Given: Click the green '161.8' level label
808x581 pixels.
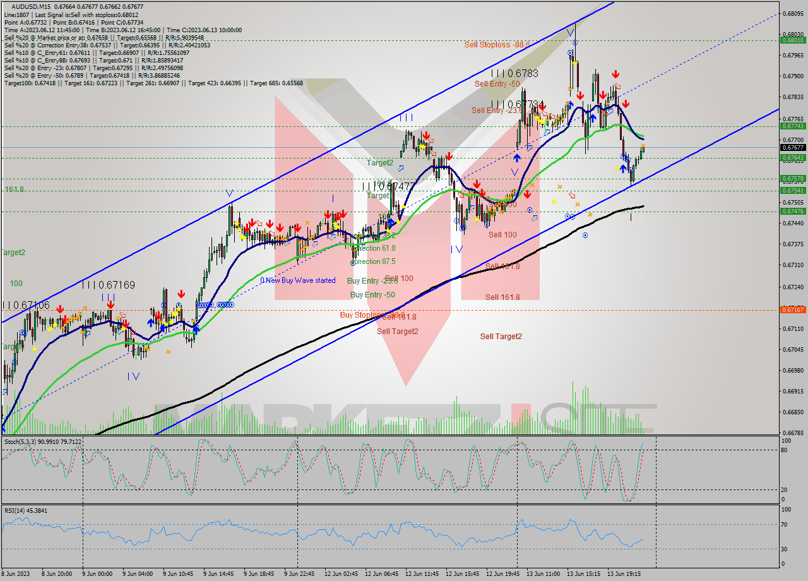Looking at the screenshot, I should tap(14, 189).
